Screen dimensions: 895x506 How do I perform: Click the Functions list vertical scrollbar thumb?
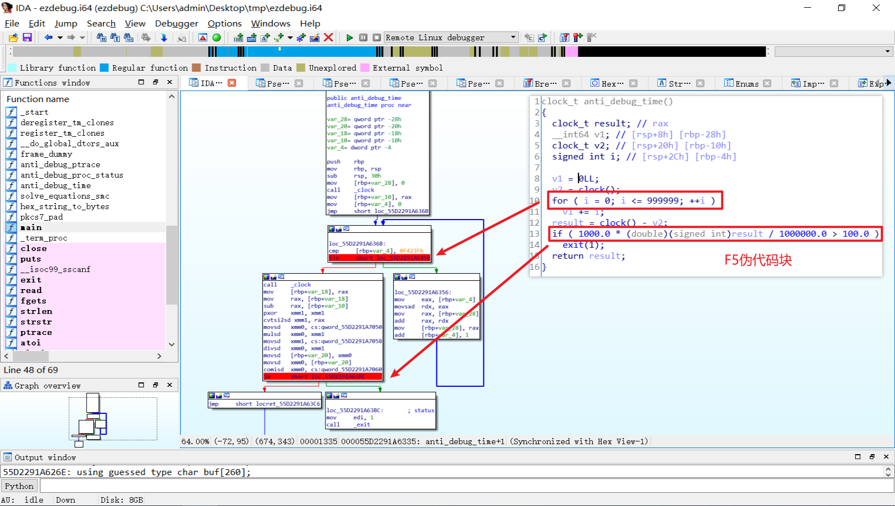point(172,265)
